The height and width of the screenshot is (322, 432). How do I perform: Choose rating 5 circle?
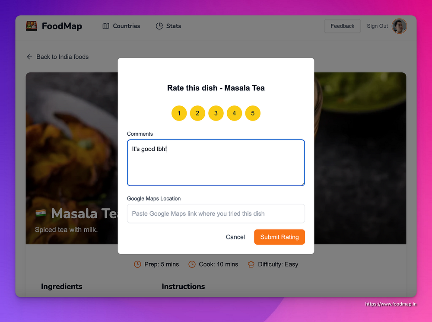[253, 113]
